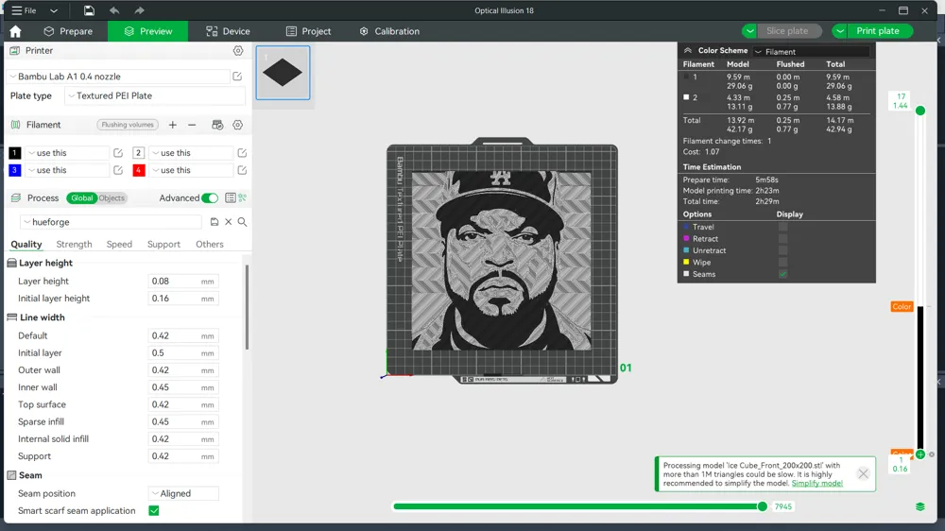Viewport: 945px width, 531px height.
Task: Add a filament with the plus icon
Action: pos(172,125)
